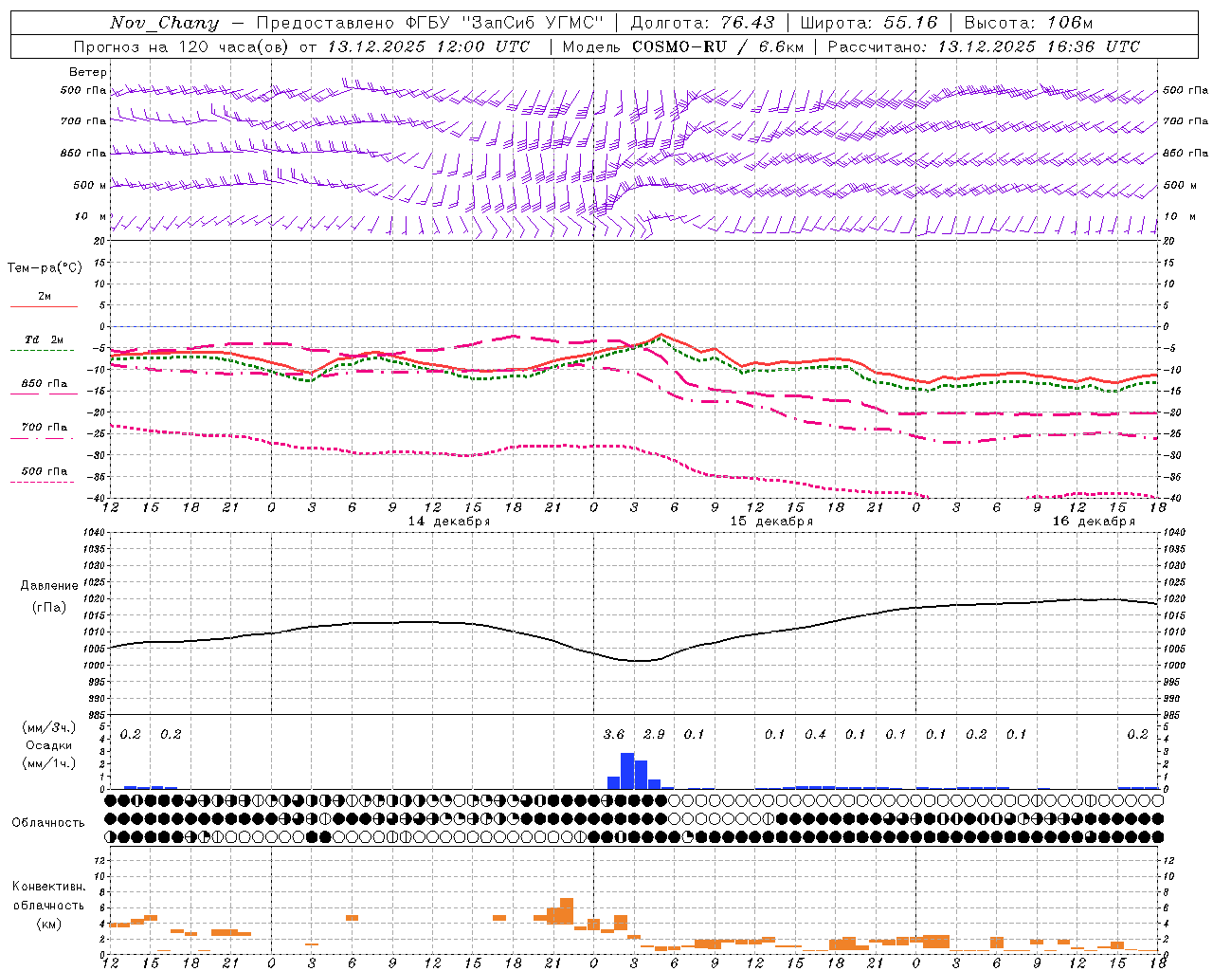Screen dimensions: 1213x971
Task: Click the precipitation value "3.6"
Action: click(x=614, y=735)
